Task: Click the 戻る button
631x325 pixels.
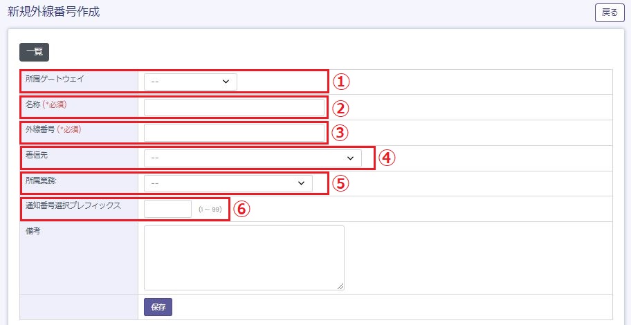Action: 610,12
